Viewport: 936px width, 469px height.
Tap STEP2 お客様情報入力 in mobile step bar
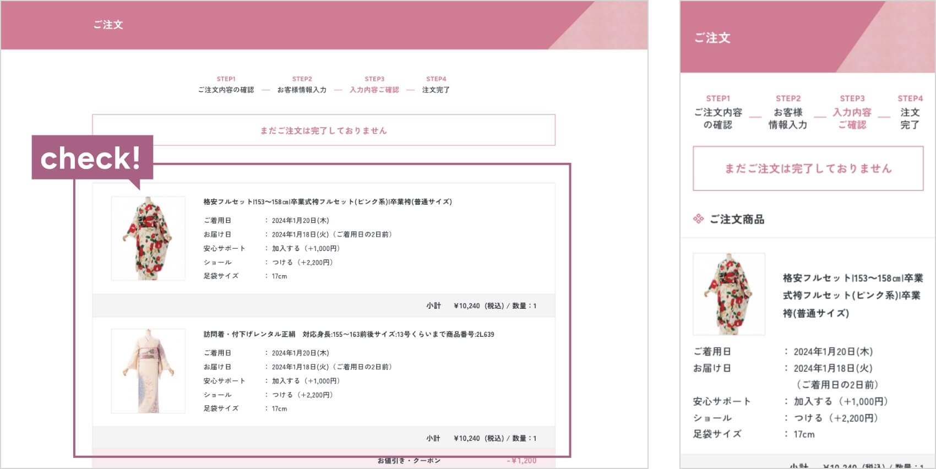click(x=788, y=112)
